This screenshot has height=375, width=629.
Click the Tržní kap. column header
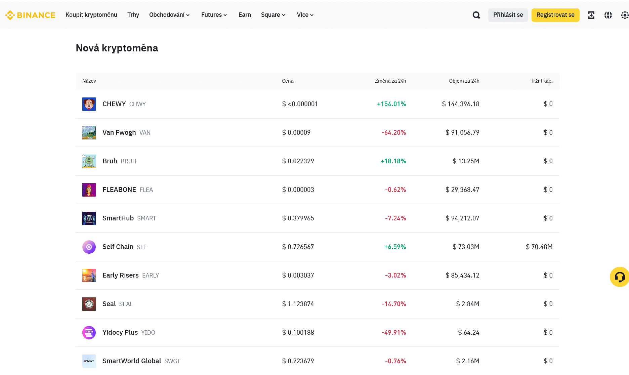click(542, 81)
